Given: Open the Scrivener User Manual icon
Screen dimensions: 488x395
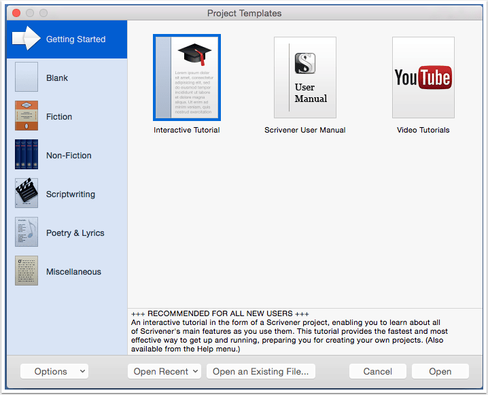Looking at the screenshot, I should coord(305,78).
